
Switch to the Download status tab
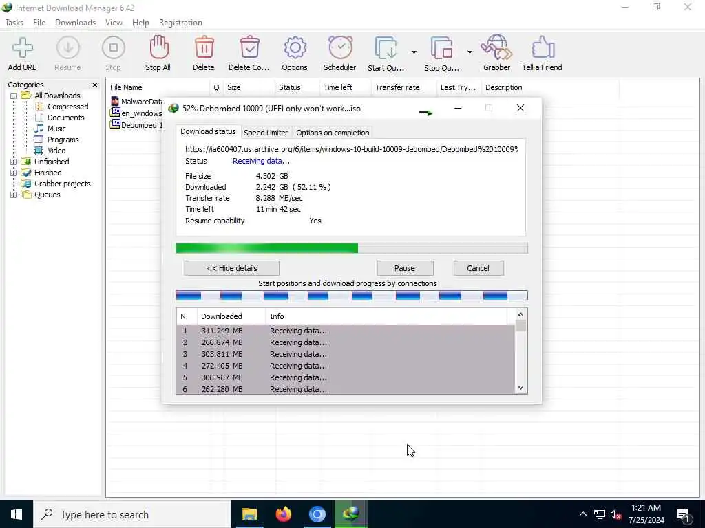click(x=208, y=131)
